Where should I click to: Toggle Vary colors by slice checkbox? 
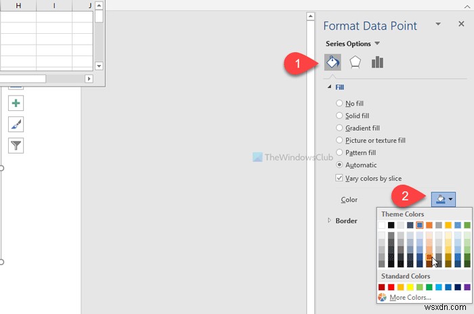click(x=339, y=178)
